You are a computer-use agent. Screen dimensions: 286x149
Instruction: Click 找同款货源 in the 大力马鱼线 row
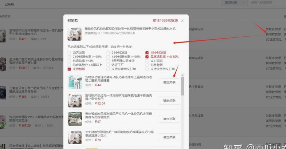[x=273, y=121]
